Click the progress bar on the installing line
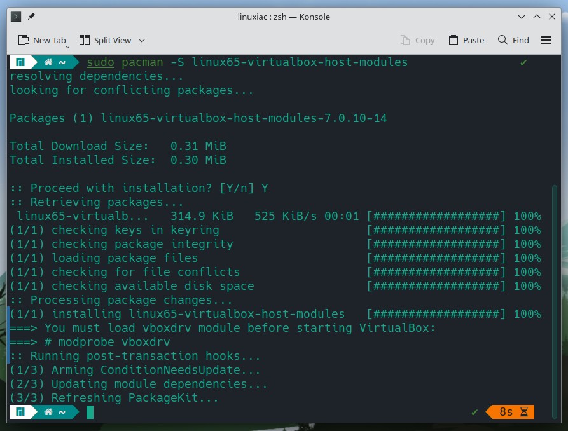Viewport: 568px width, 431px height. (x=436, y=314)
